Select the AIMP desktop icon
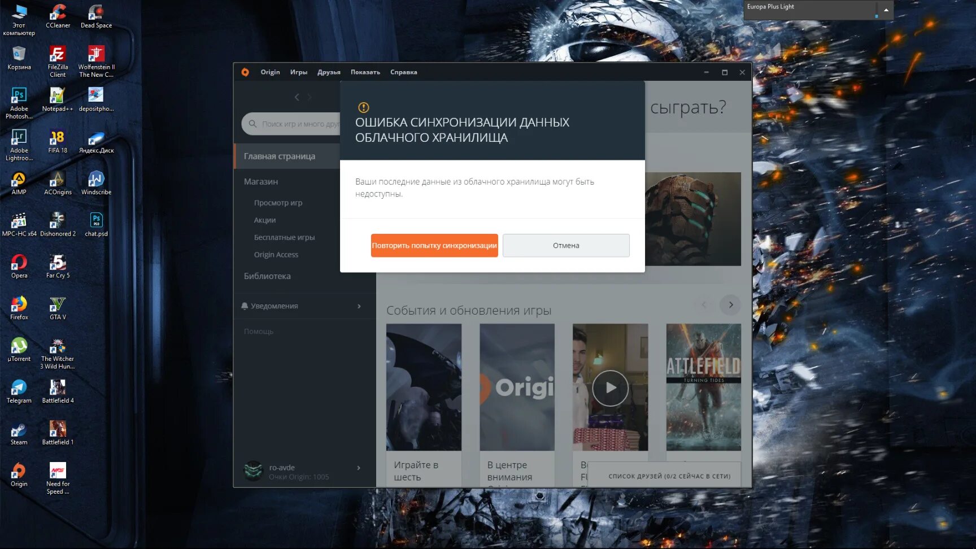This screenshot has width=976, height=549. click(x=19, y=183)
